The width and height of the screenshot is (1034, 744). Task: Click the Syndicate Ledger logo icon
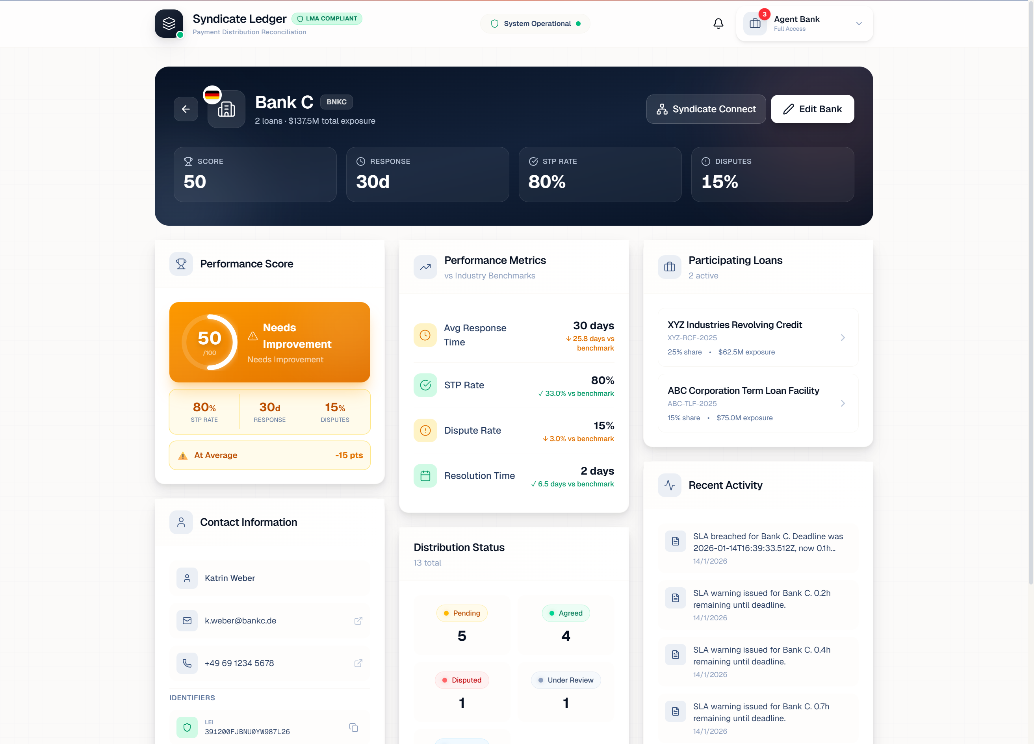coord(169,24)
